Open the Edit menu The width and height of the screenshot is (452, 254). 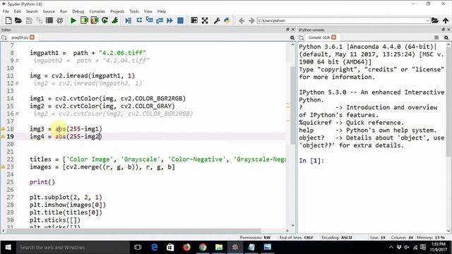click(x=17, y=11)
